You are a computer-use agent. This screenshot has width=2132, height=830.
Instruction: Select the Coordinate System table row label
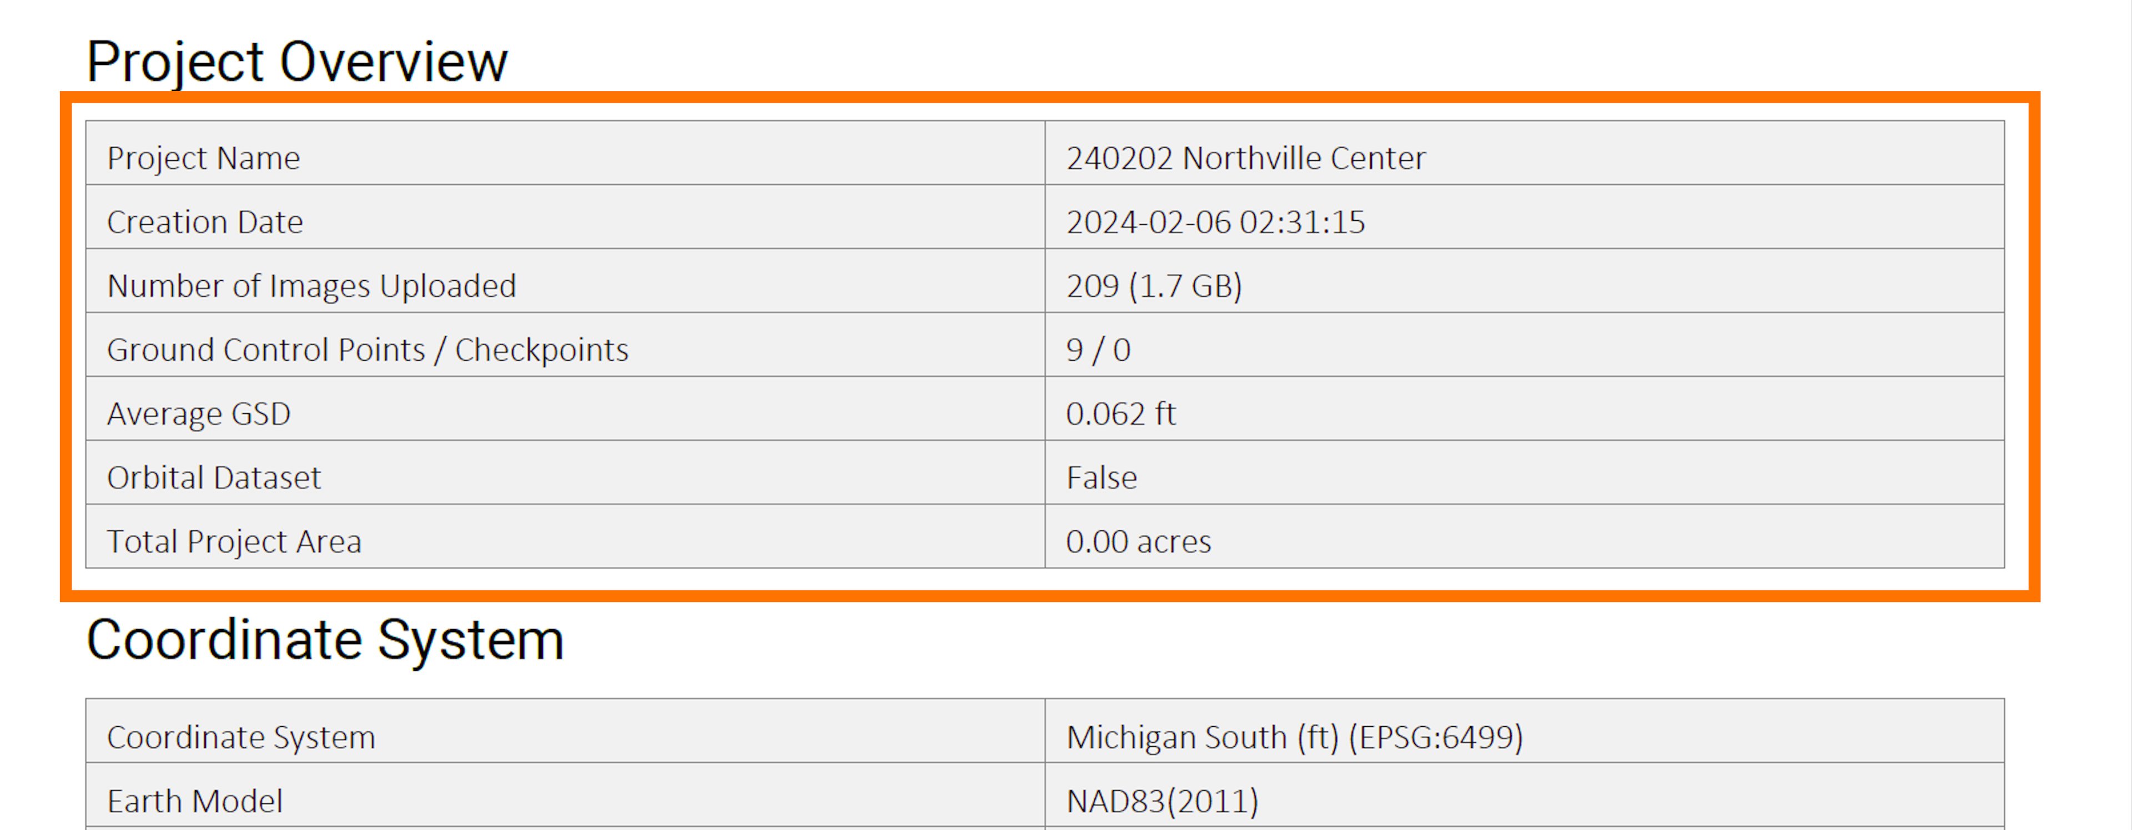point(241,737)
